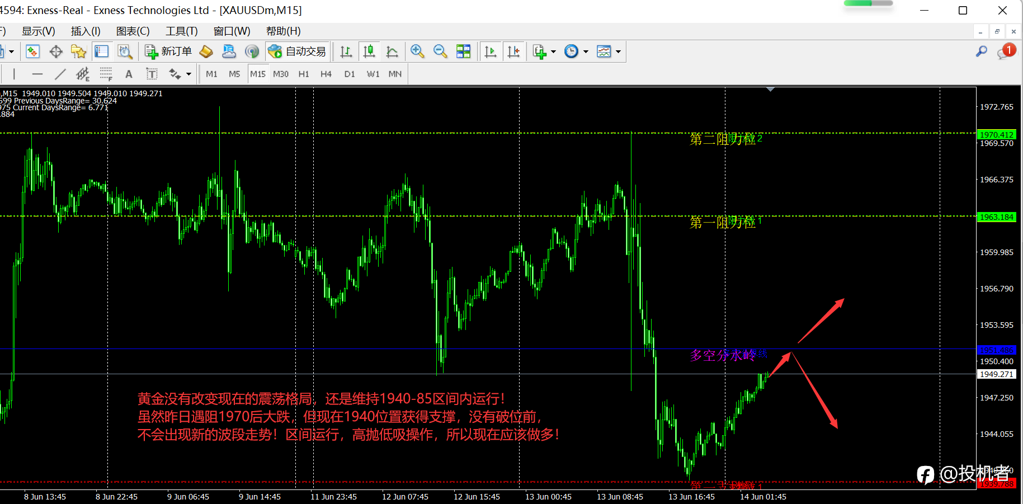This screenshot has height=504, width=1023.
Task: Select the crosshair tool
Action: [x=56, y=51]
